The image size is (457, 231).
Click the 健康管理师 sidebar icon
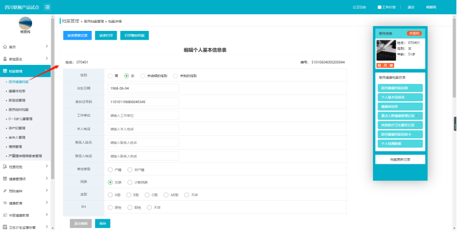[5, 178]
